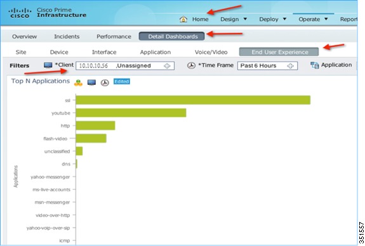365x246 pixels.
Task: Open the Device dashboard tab
Action: 59,52
